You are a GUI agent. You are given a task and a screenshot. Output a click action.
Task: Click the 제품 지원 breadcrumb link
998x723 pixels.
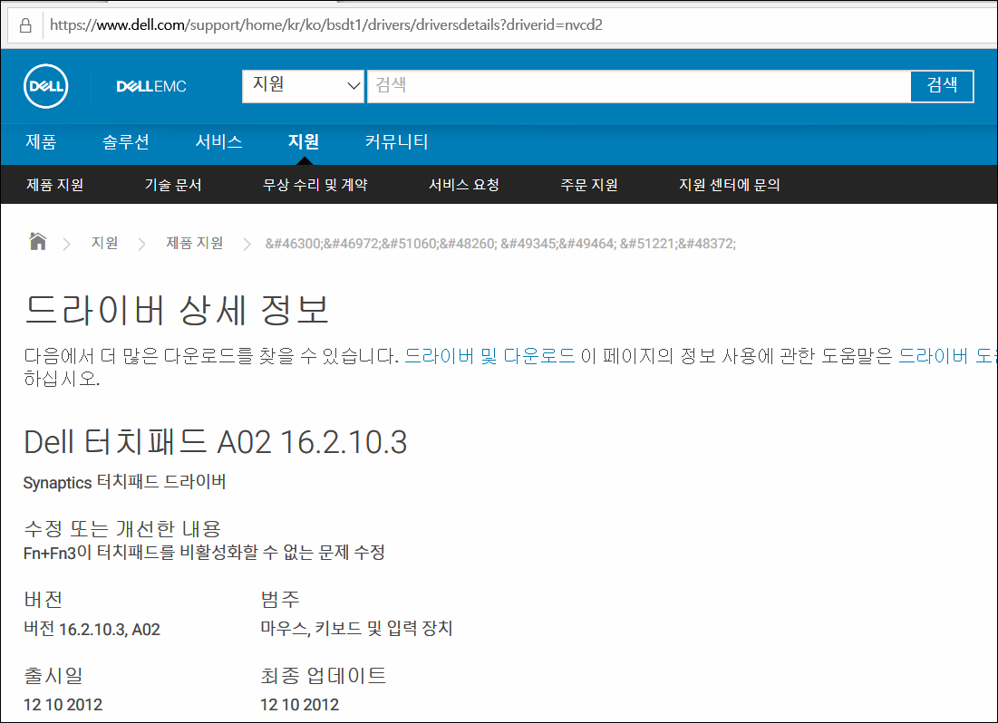tap(195, 243)
